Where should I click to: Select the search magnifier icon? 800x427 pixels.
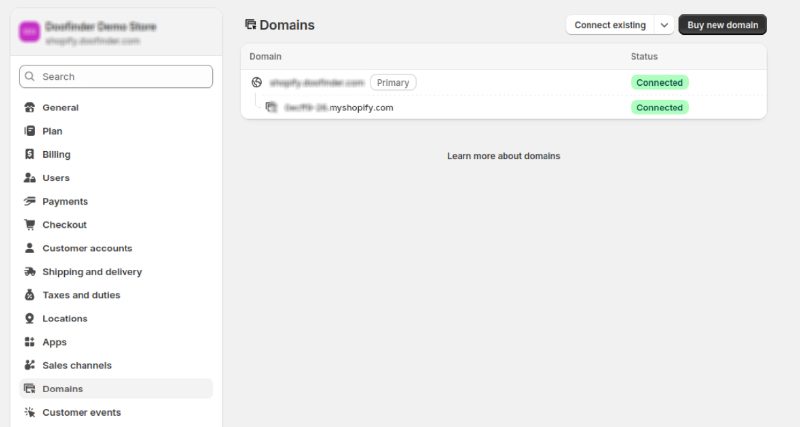pos(29,76)
